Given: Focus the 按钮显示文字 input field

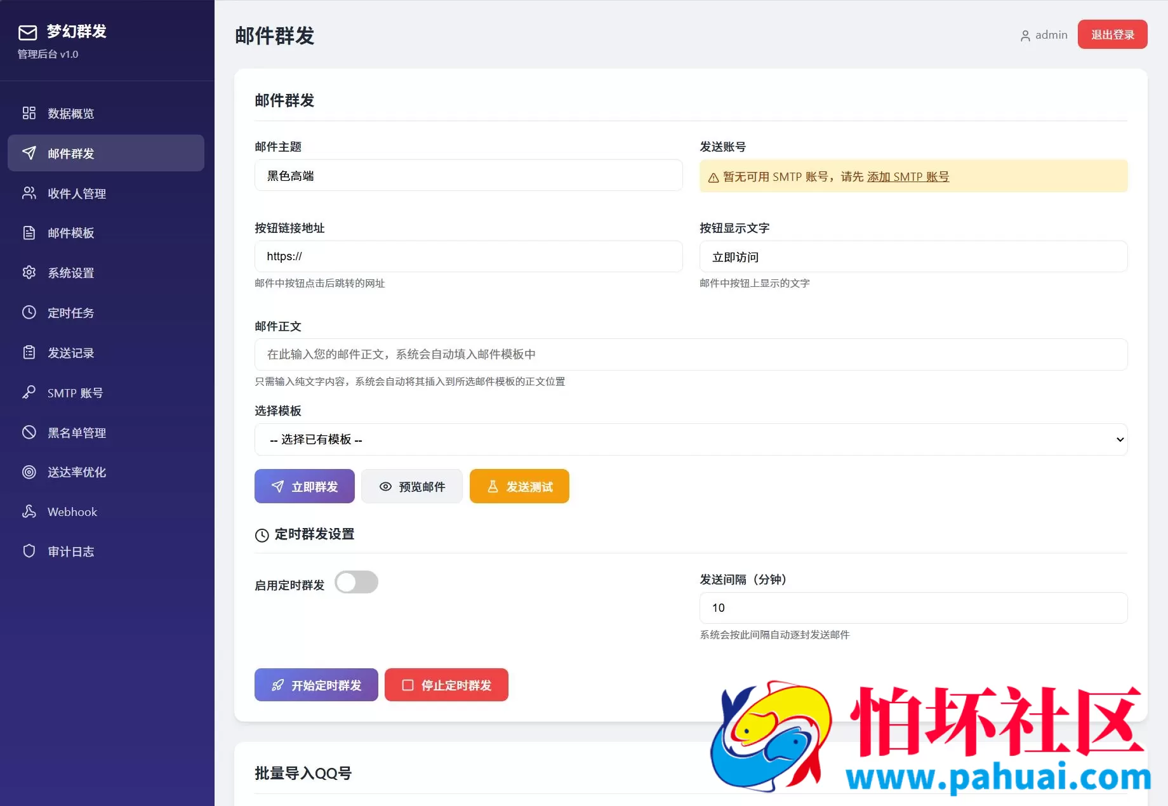Looking at the screenshot, I should point(913,256).
